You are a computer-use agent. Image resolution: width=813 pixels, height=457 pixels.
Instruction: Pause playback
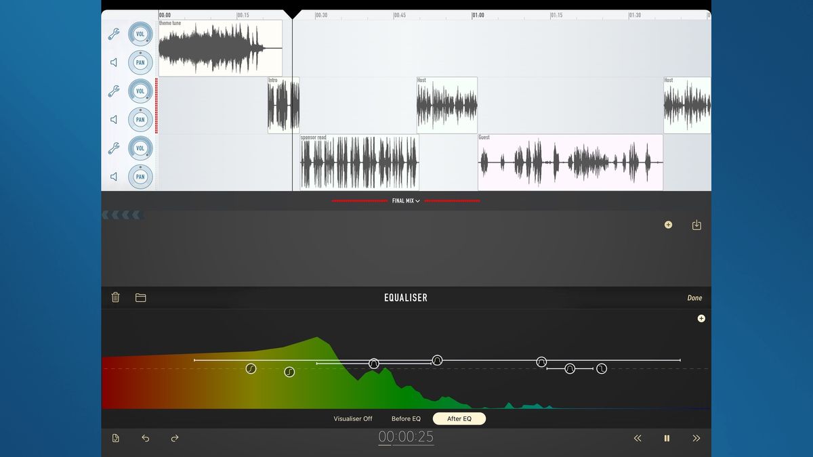(x=667, y=438)
